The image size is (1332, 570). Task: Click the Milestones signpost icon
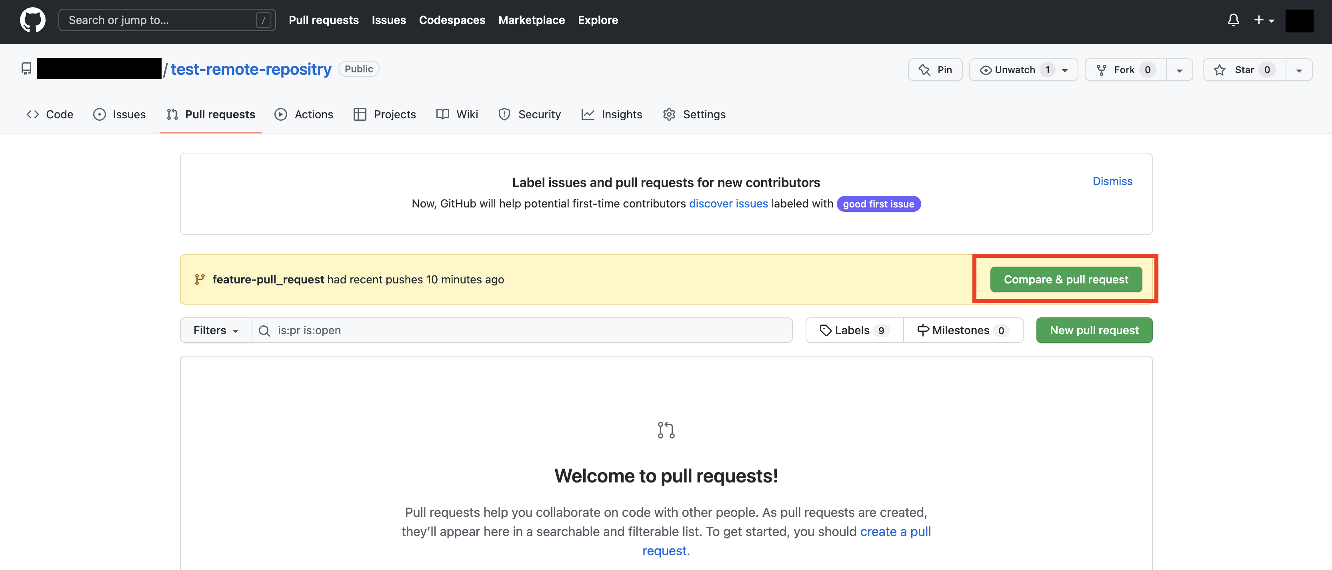tap(923, 330)
